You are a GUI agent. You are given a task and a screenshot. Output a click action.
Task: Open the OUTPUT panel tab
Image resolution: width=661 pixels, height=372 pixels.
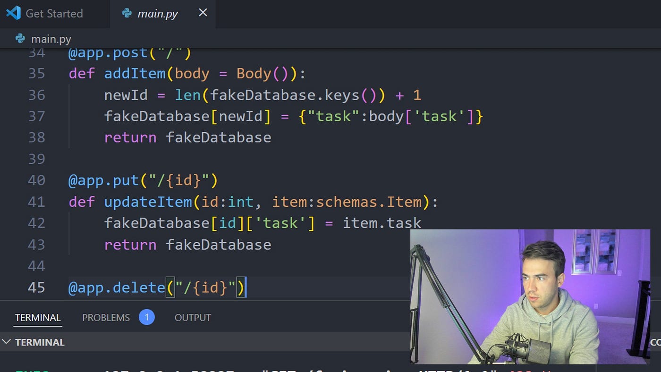tap(193, 318)
